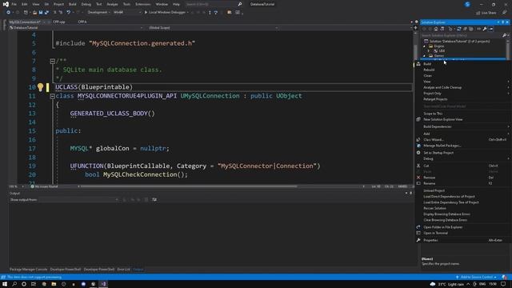
Task: Click the user account avatar in title bar
Action: (467, 4)
